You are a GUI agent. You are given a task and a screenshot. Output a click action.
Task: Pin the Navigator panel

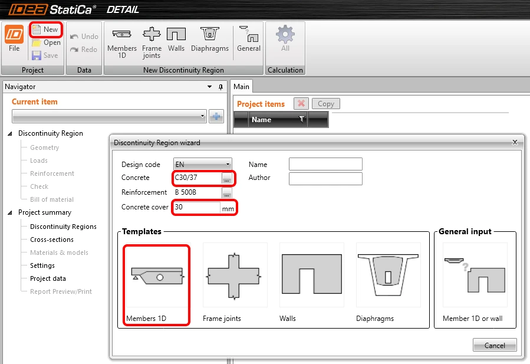click(x=220, y=87)
